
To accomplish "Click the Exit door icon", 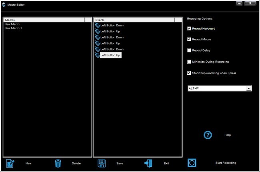I will coord(148,163).
